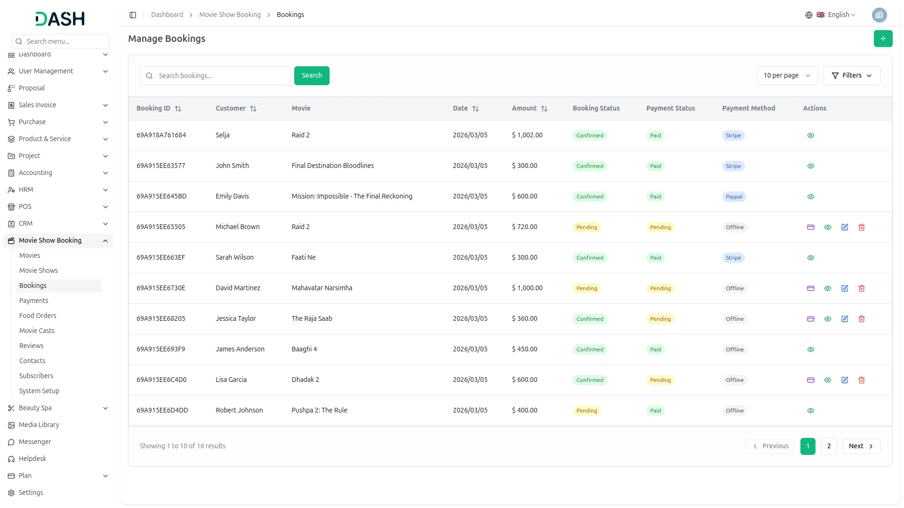Open the 10 per page dropdown
This screenshot has width=904, height=508.
[x=787, y=75]
